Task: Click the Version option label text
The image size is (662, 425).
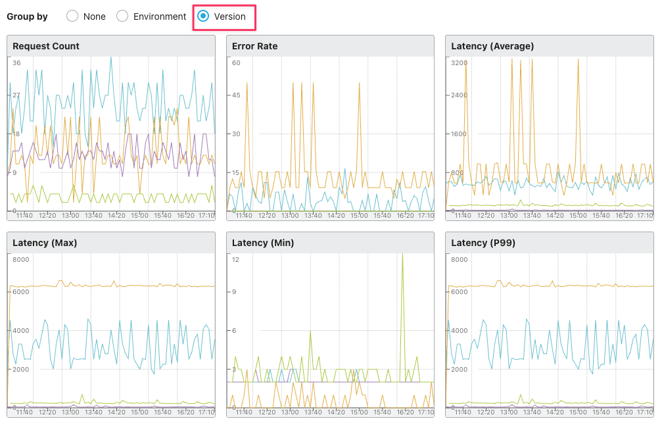Action: pos(229,16)
